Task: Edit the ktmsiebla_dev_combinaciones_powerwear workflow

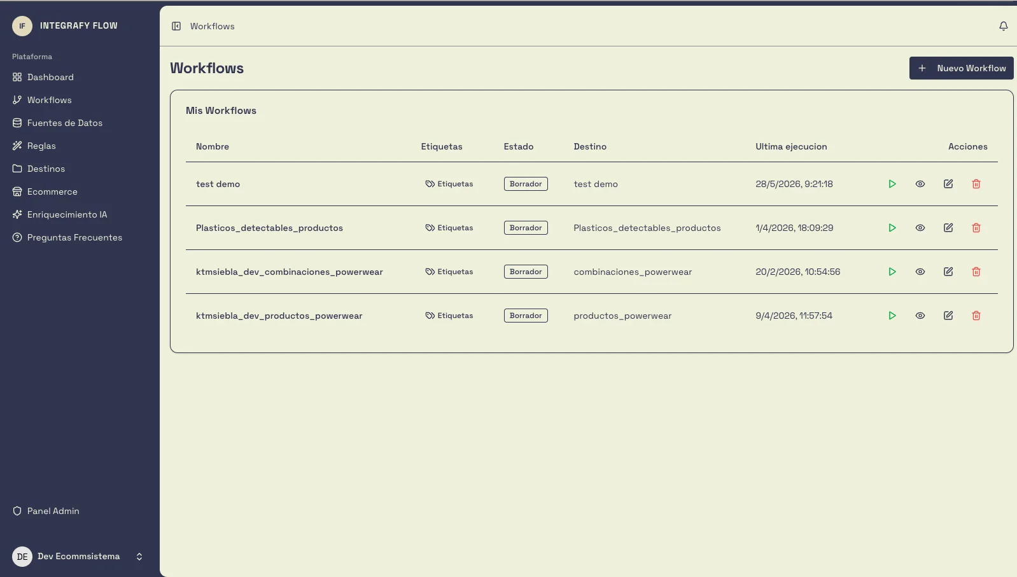Action: click(x=948, y=272)
